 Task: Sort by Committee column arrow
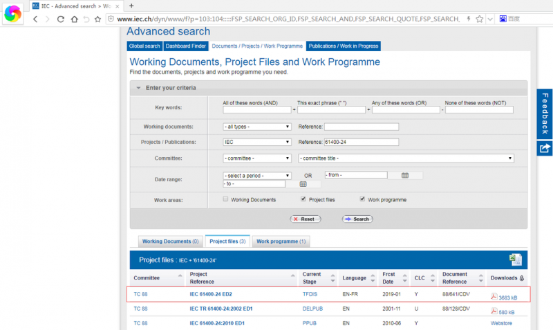click(180, 275)
